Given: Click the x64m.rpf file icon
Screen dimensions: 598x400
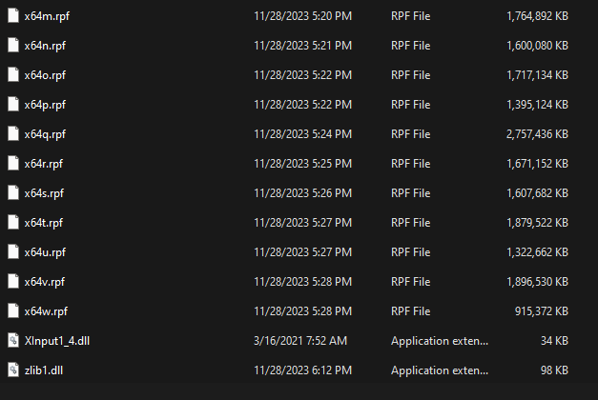Looking at the screenshot, I should [x=13, y=16].
